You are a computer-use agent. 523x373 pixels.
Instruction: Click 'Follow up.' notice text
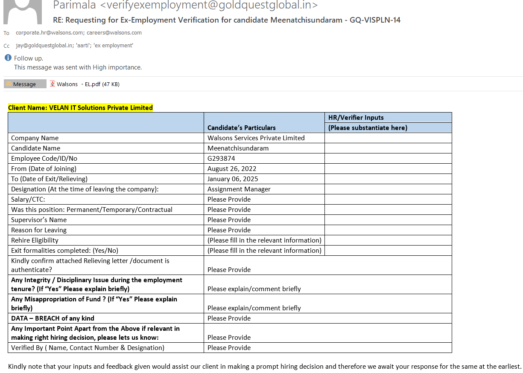point(29,58)
